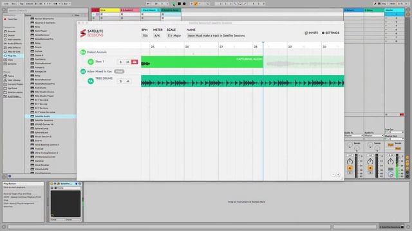Zoom out the Satellite timeline

coord(333,175)
